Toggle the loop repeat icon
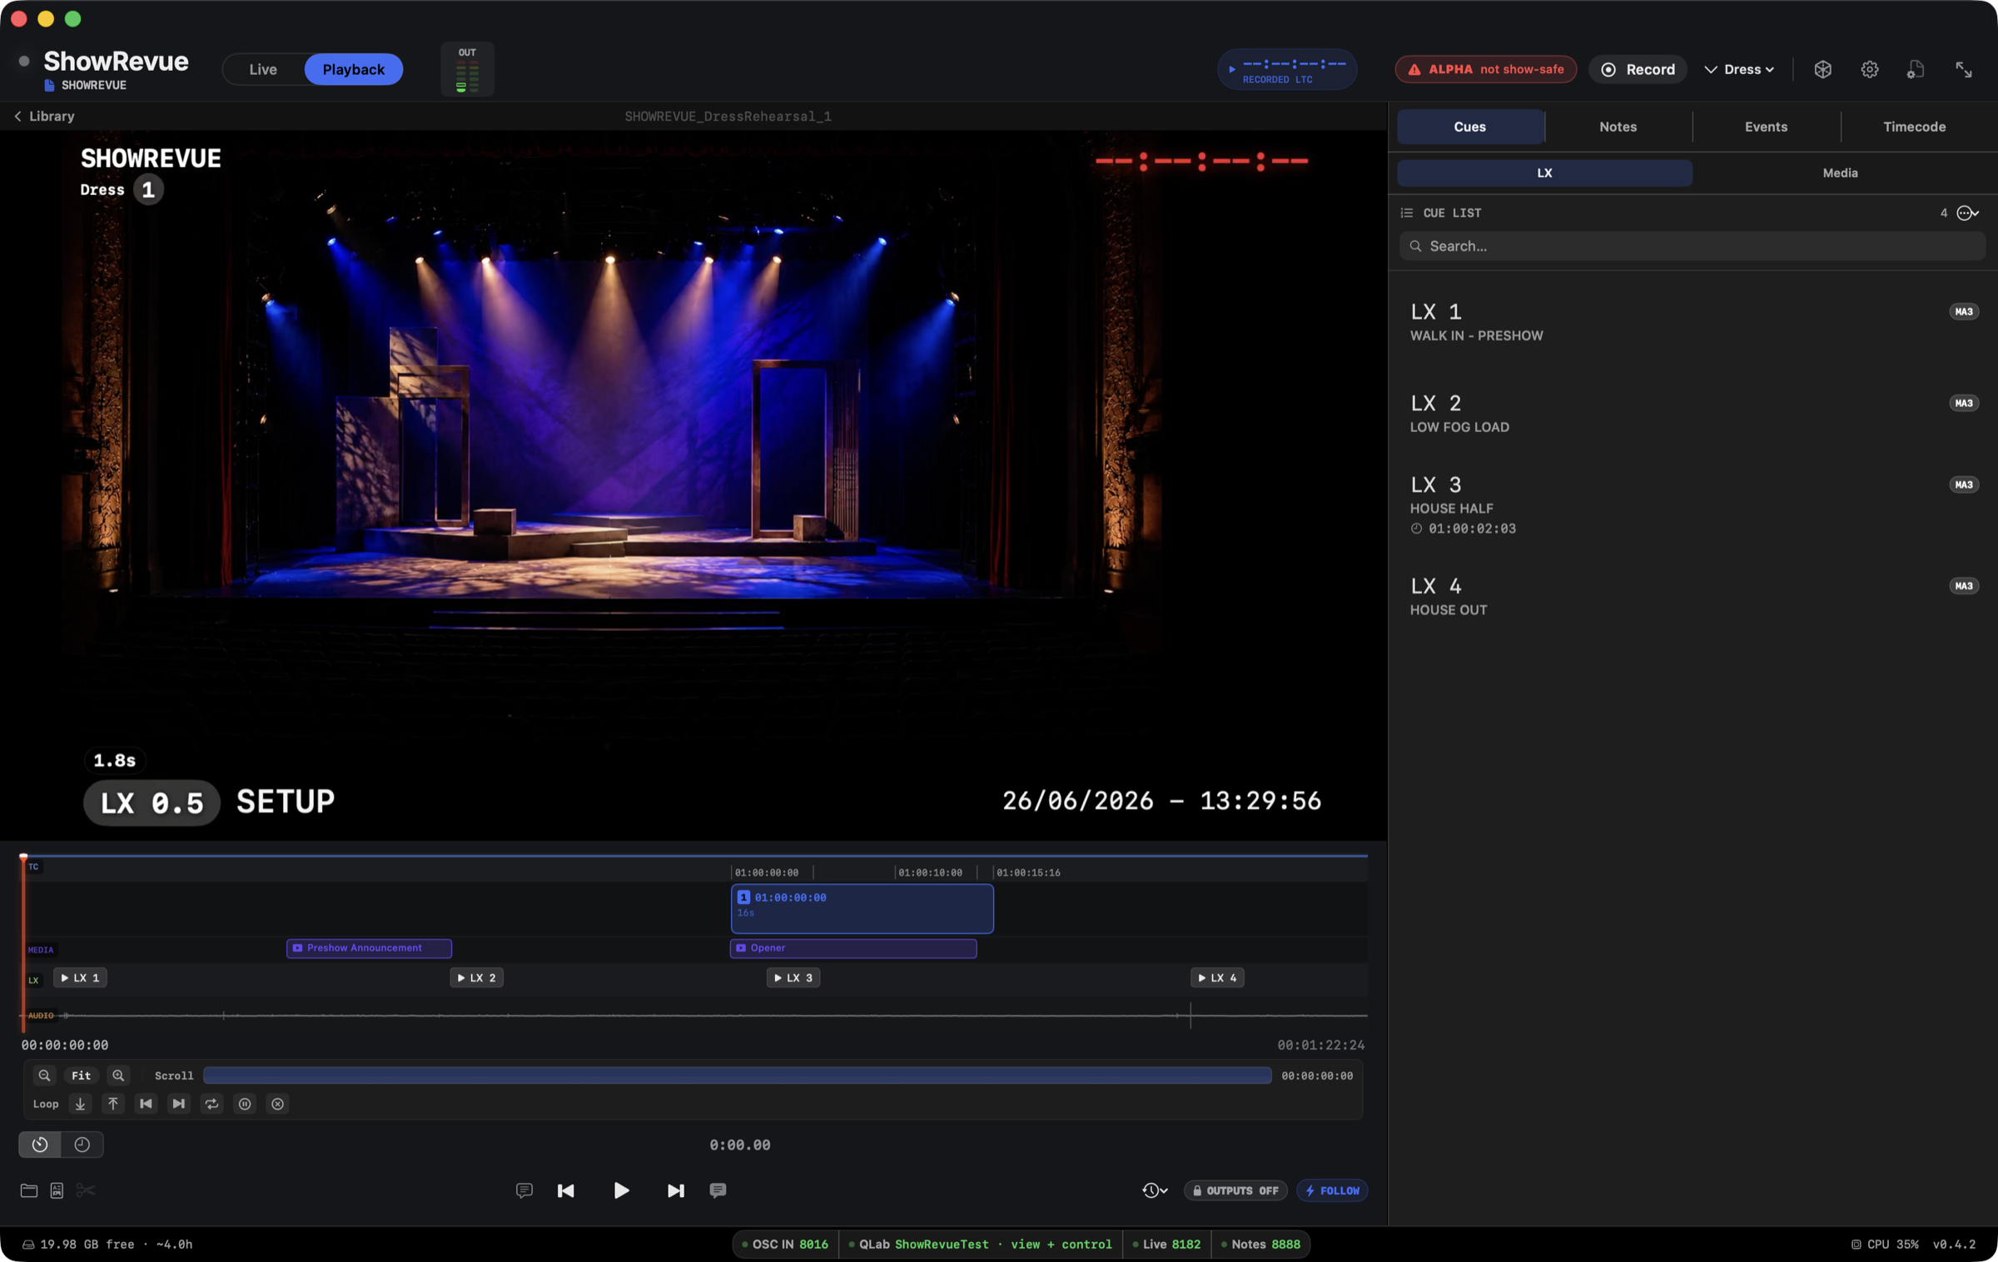1998x1262 pixels. click(211, 1104)
